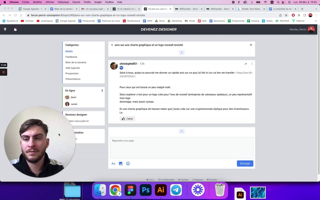Select page 1 at top pagination
The width and height of the screenshot is (320, 200).
[181, 52]
